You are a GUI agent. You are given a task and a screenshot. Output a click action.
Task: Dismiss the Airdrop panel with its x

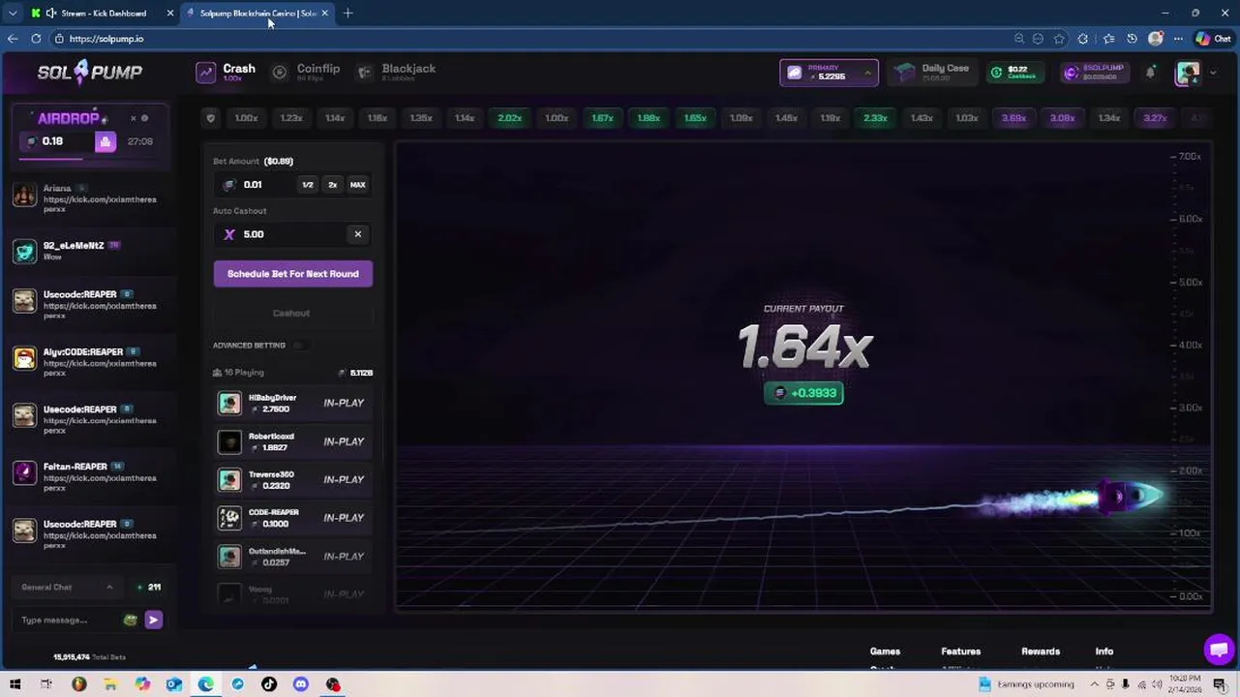134,118
